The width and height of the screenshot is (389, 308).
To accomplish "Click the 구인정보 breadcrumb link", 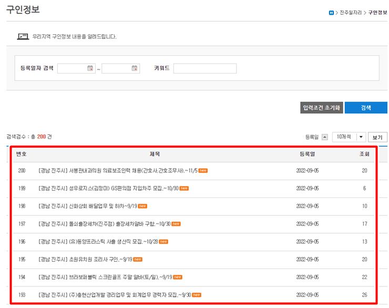I will (x=377, y=13).
